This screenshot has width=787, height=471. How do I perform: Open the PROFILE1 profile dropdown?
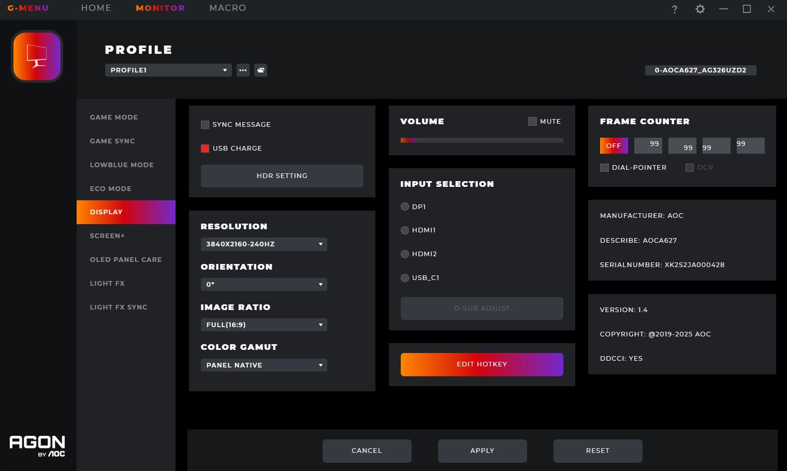[168, 70]
